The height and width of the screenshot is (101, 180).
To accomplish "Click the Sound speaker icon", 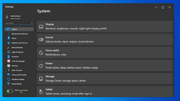I will pos(41,40).
